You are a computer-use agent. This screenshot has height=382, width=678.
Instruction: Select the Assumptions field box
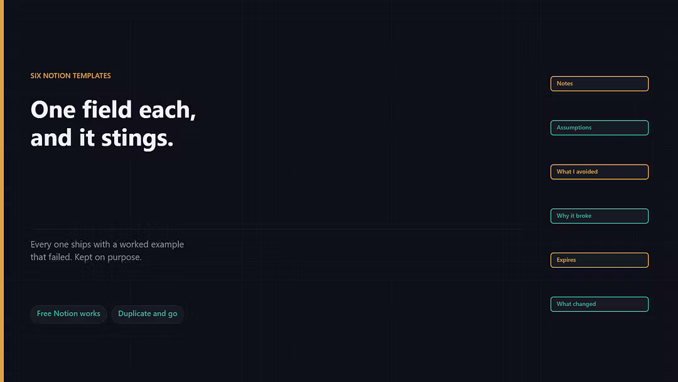click(x=600, y=128)
